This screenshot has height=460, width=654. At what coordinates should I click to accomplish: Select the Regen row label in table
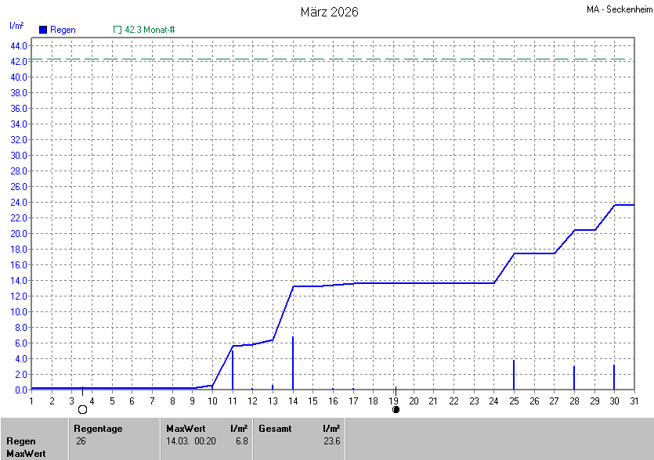point(21,441)
